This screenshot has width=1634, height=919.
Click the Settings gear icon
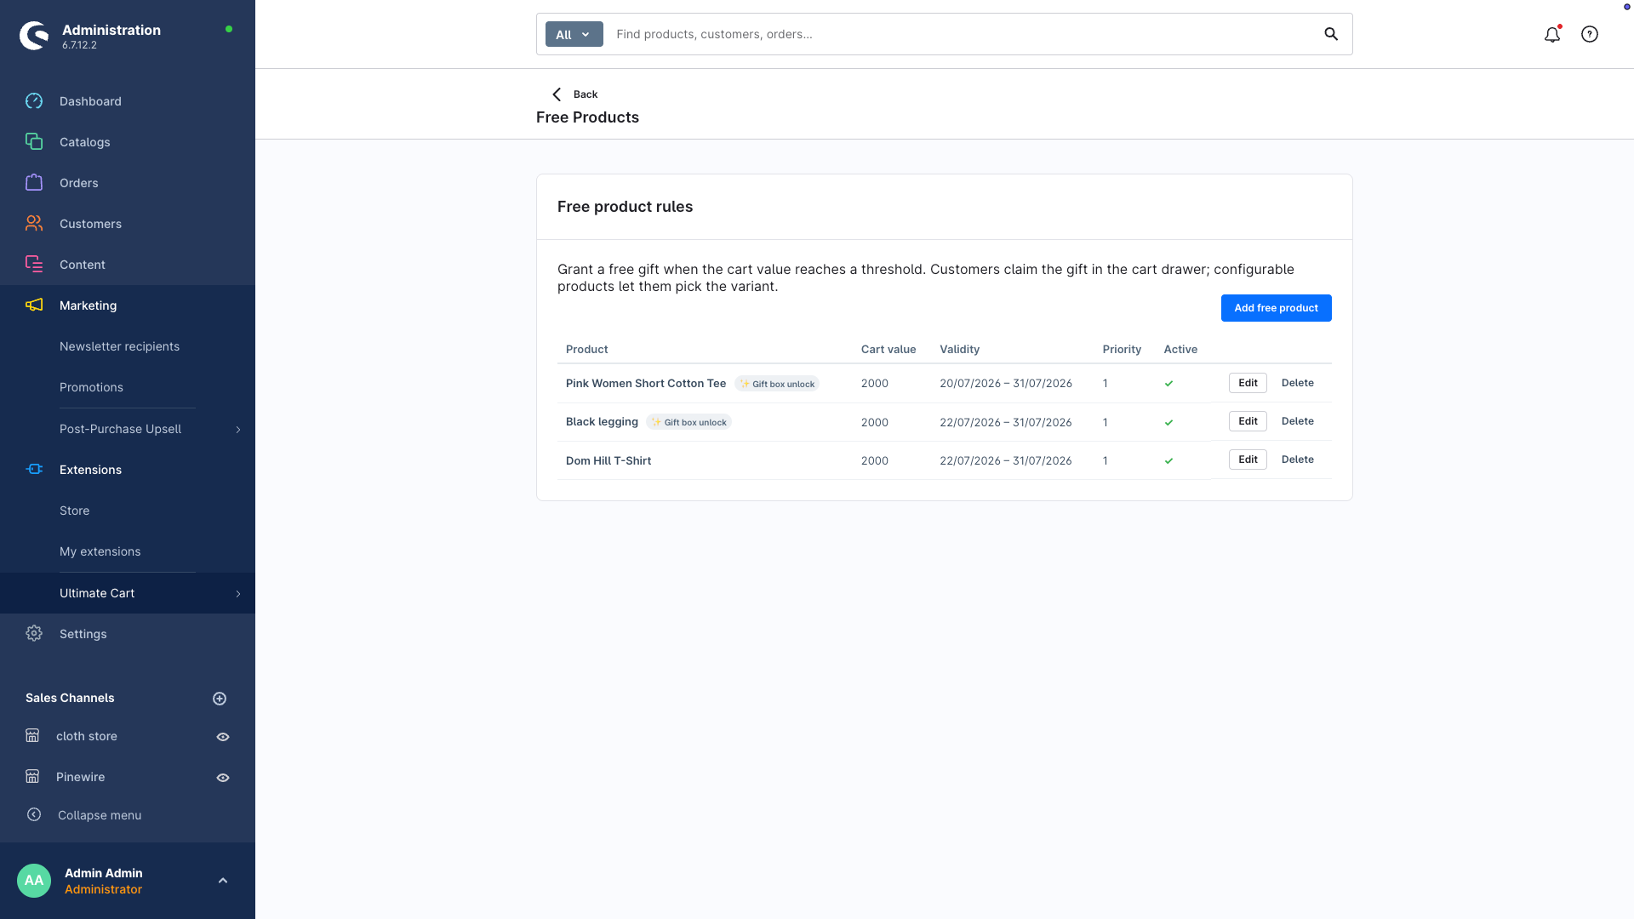coord(34,634)
